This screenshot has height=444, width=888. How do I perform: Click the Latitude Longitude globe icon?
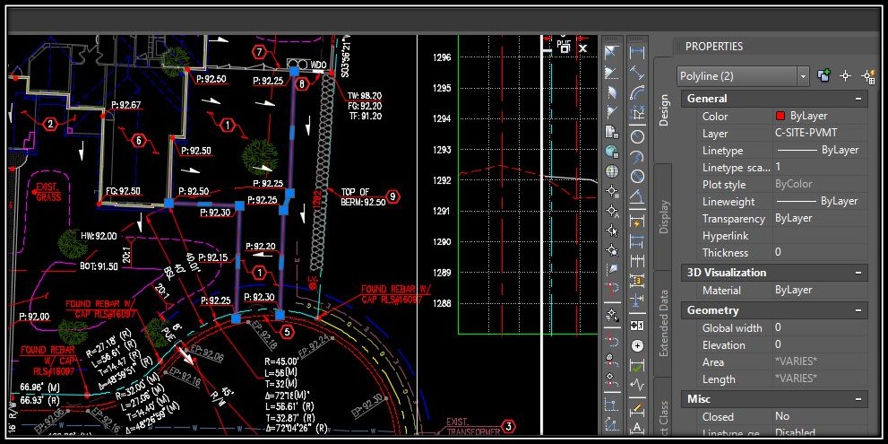tap(612, 171)
